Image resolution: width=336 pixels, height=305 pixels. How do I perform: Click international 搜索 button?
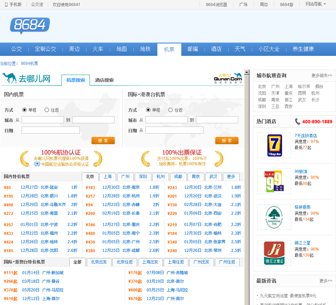[227, 141]
